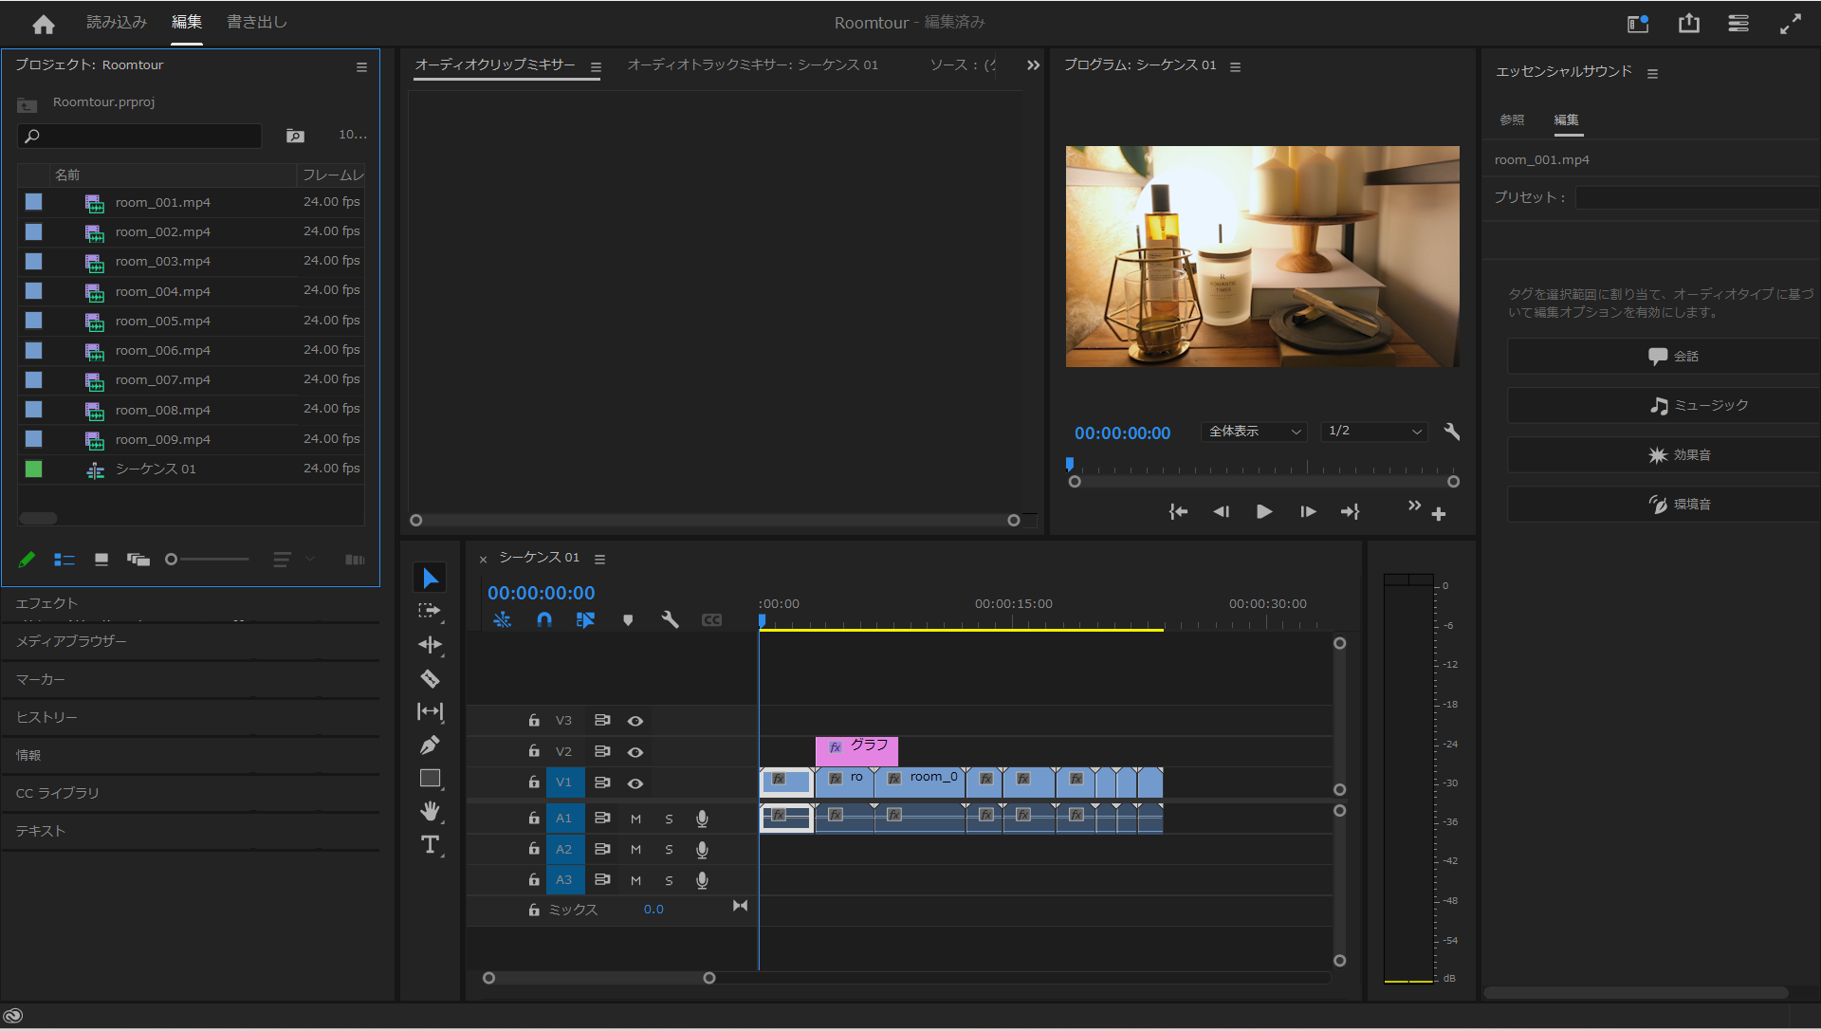
Task: Switch to 読み込み workspace tab
Action: tap(117, 22)
